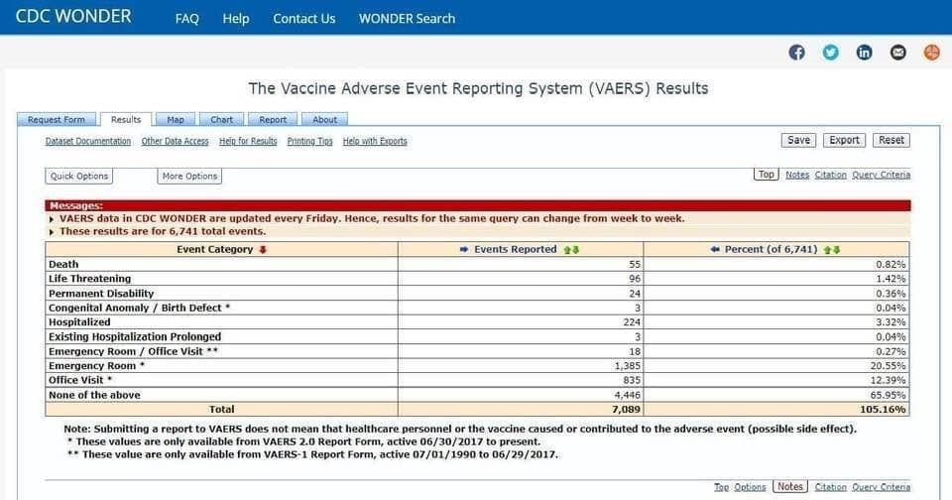Screen dimensions: 952x500
Task: Click red sort arrow beside Event Category
Action: (x=263, y=250)
